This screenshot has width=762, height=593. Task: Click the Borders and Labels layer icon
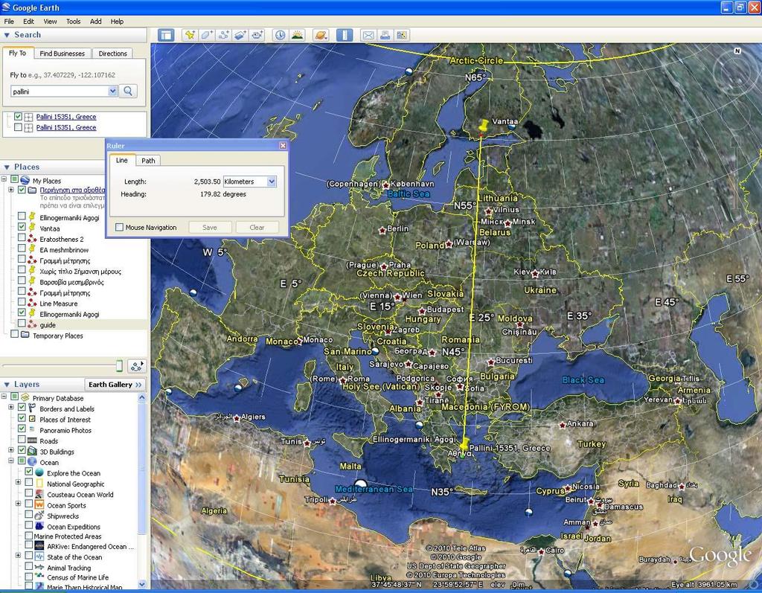[x=32, y=408]
